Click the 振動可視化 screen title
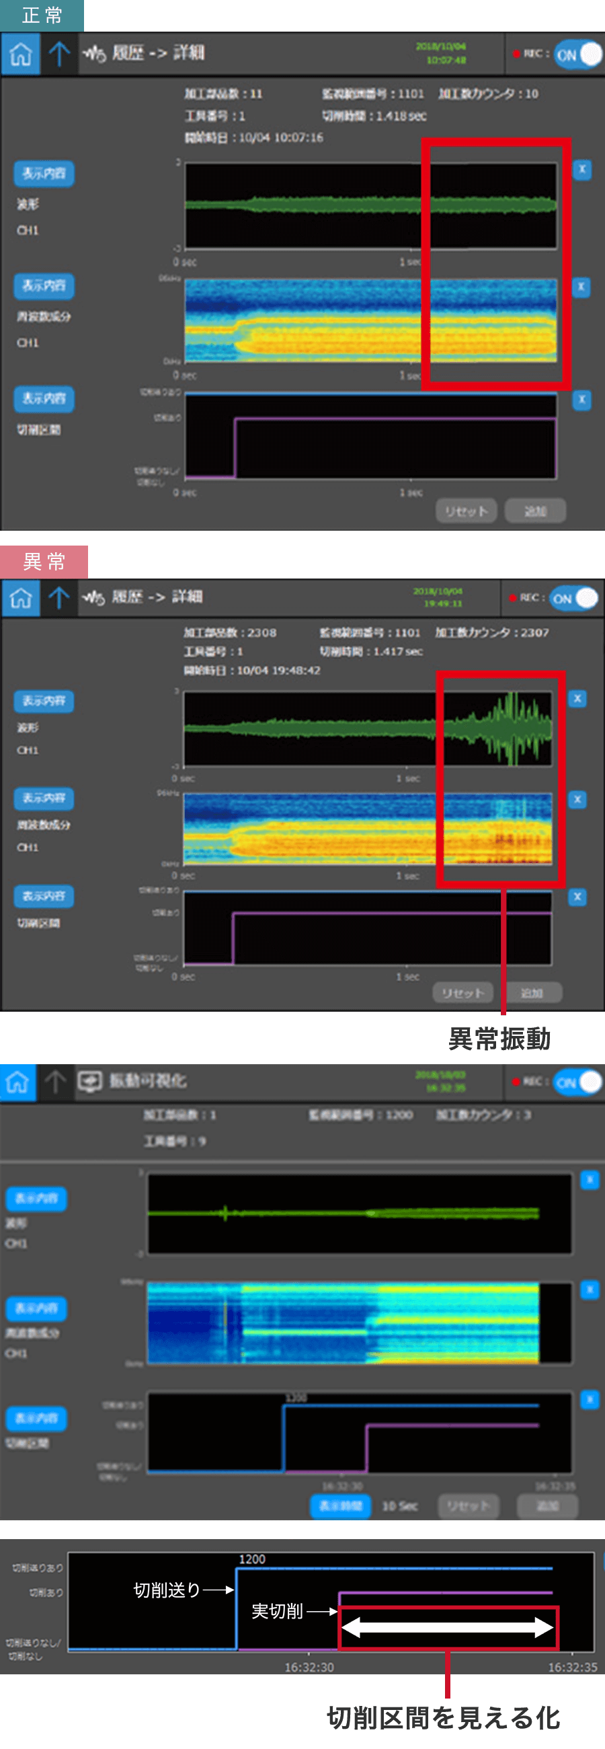605x1749 pixels. (x=147, y=1081)
